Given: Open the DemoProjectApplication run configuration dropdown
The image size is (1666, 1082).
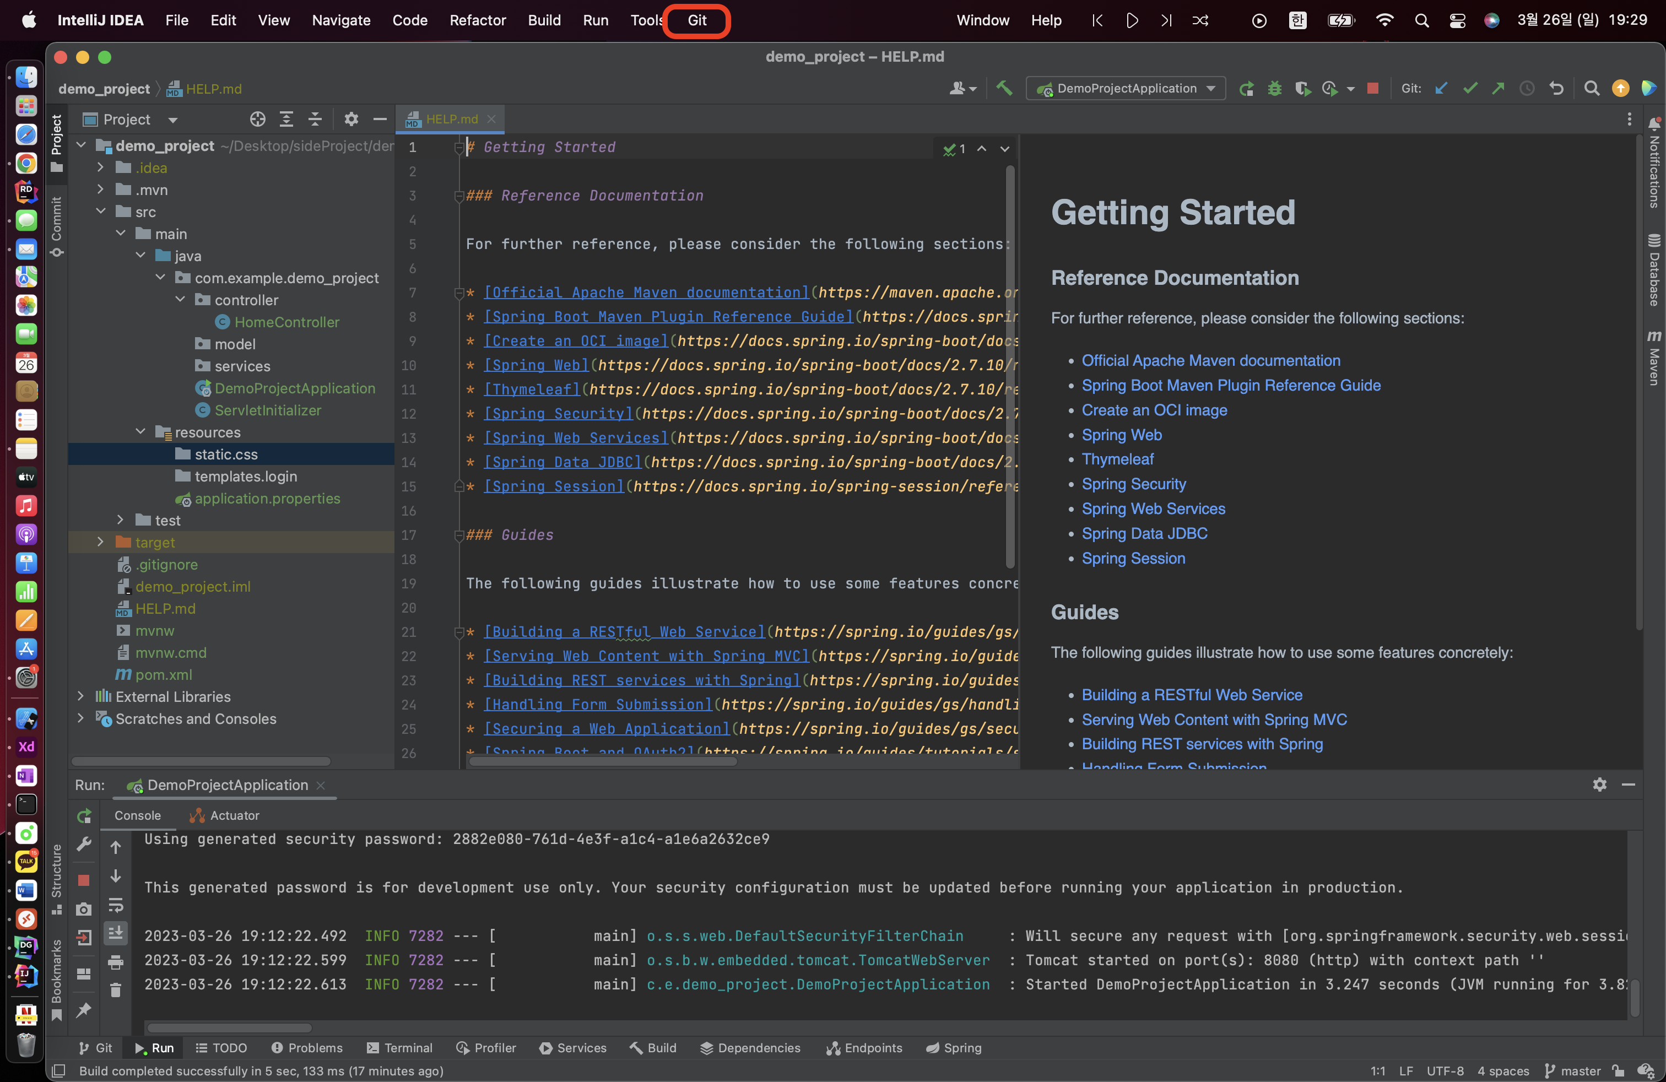Looking at the screenshot, I should pos(1126,89).
